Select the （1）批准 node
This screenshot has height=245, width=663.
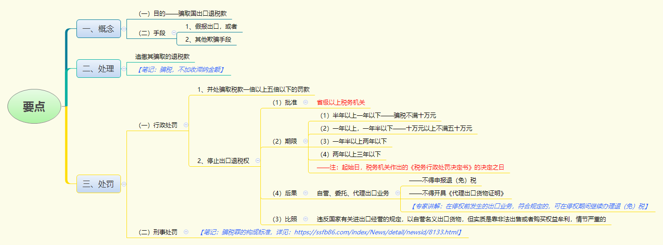pos(284,102)
